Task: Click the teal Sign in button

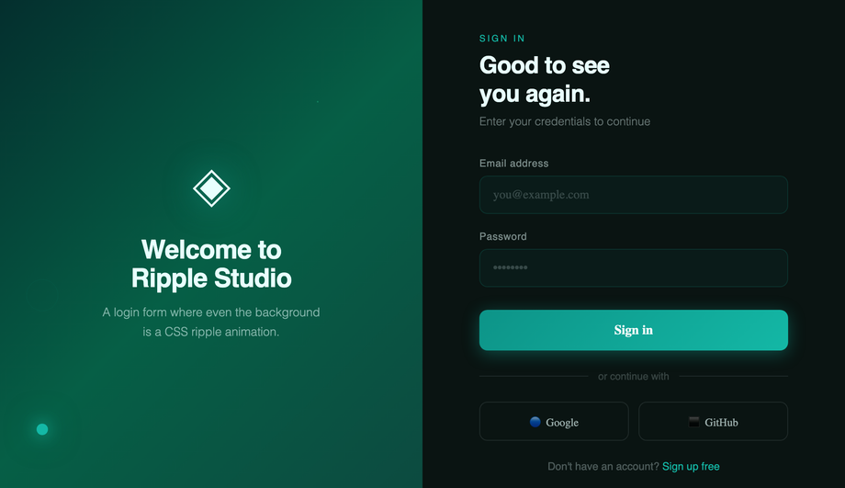Action: pyautogui.click(x=633, y=330)
